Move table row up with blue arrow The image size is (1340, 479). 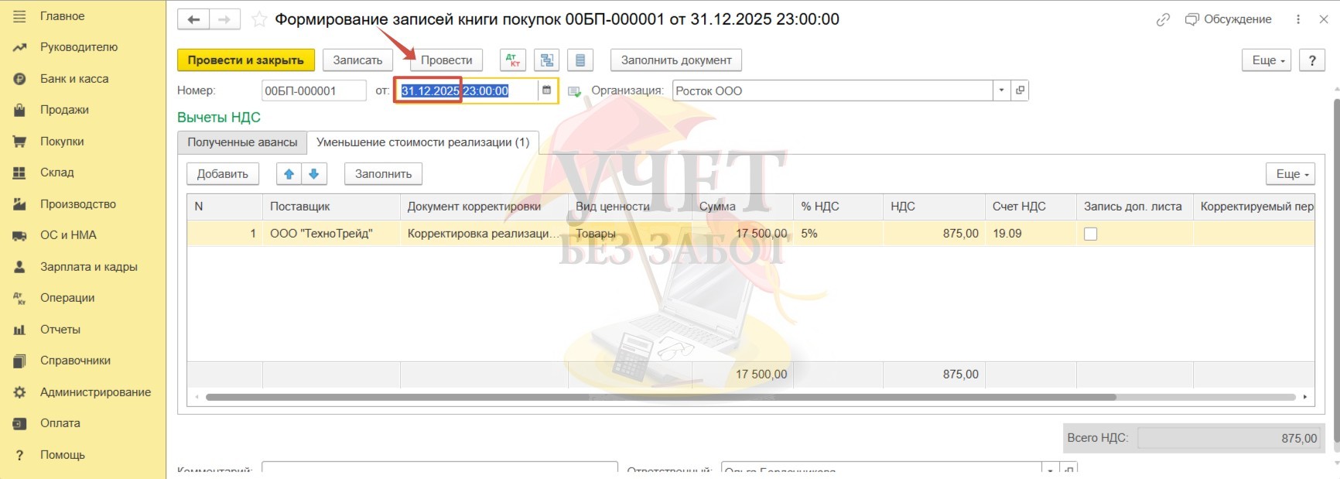tap(289, 174)
